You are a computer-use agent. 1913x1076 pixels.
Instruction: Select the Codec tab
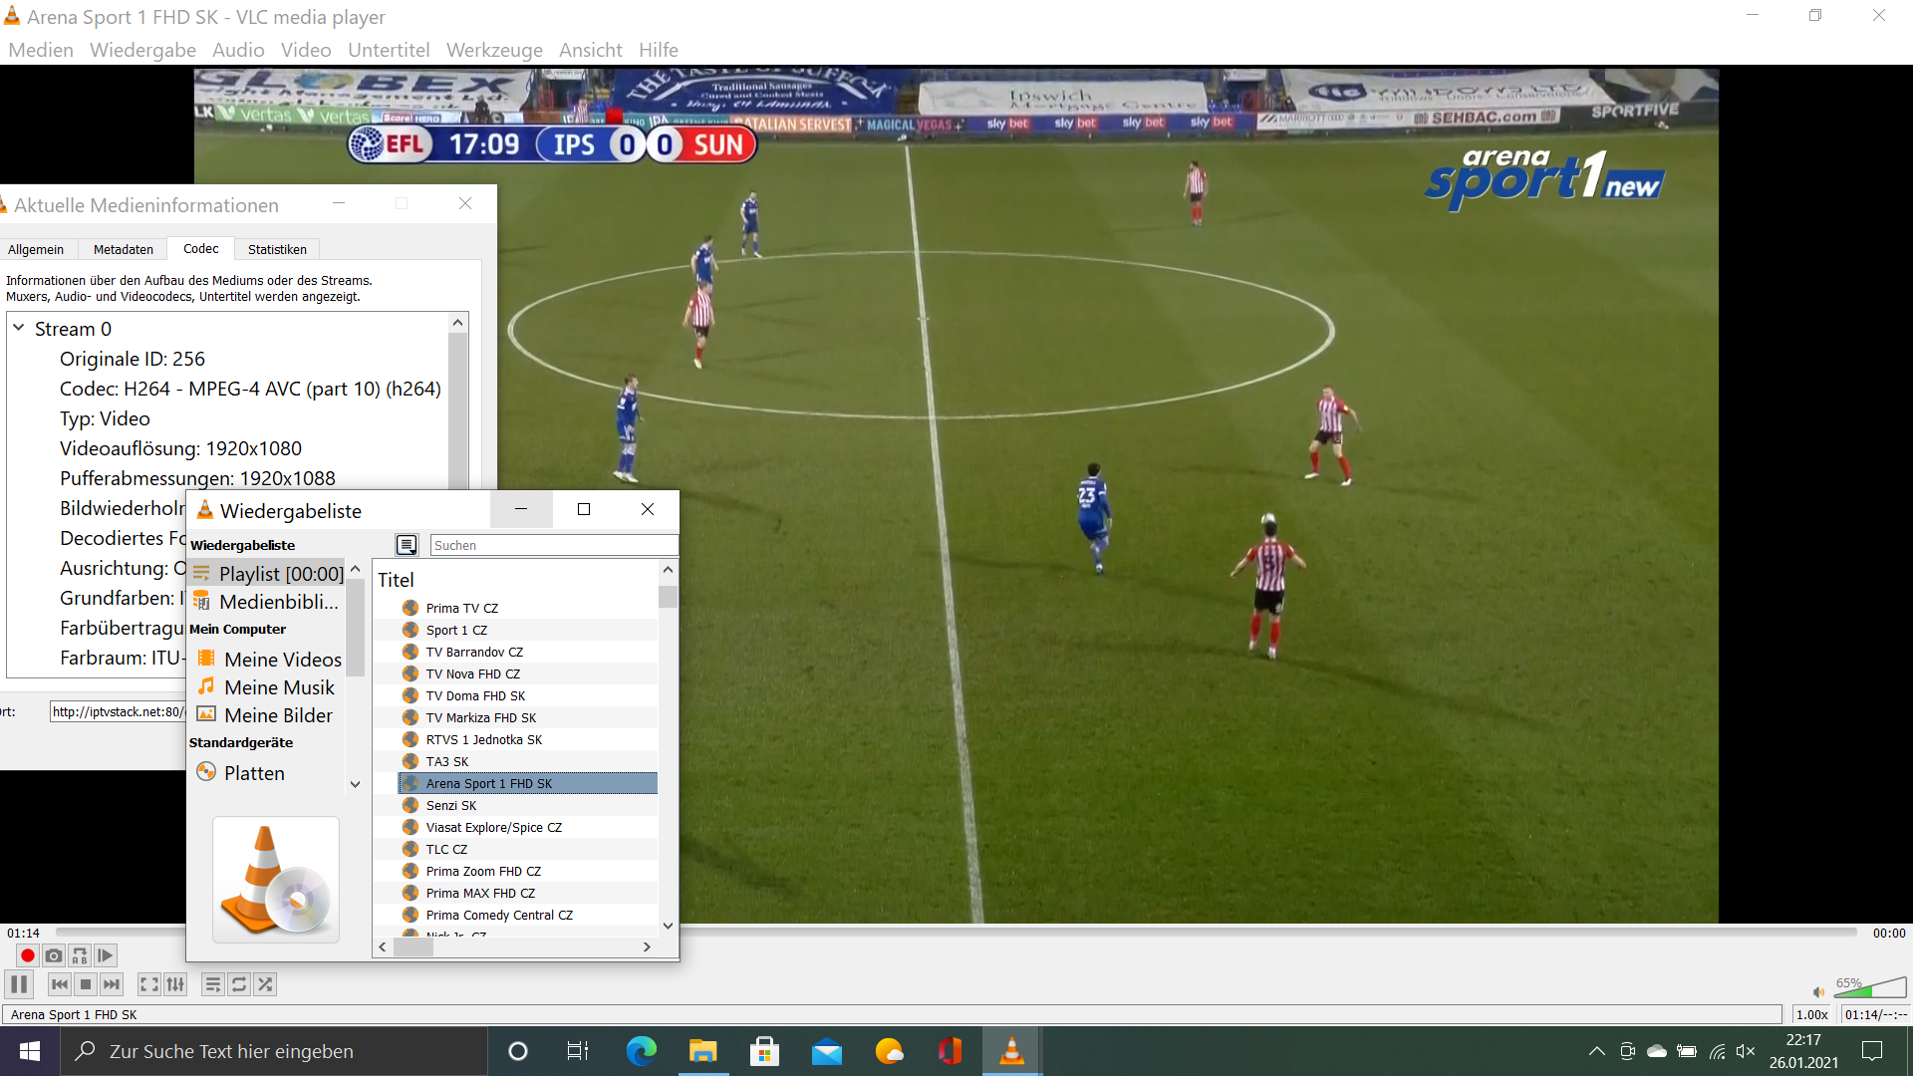pos(200,248)
